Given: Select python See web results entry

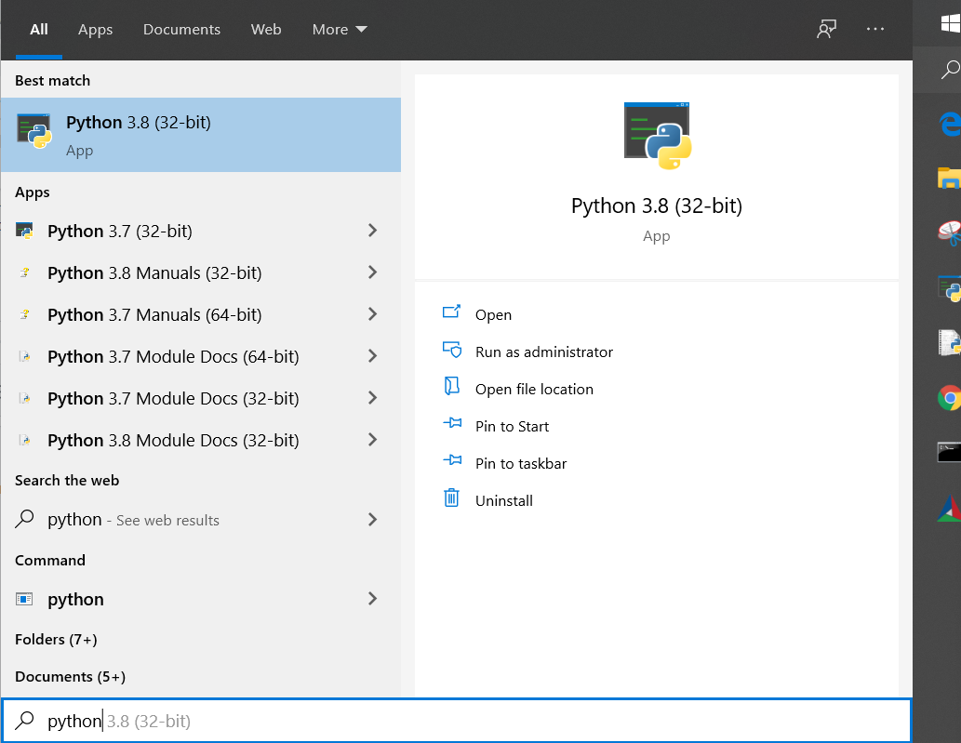Looking at the screenshot, I should pos(200,520).
